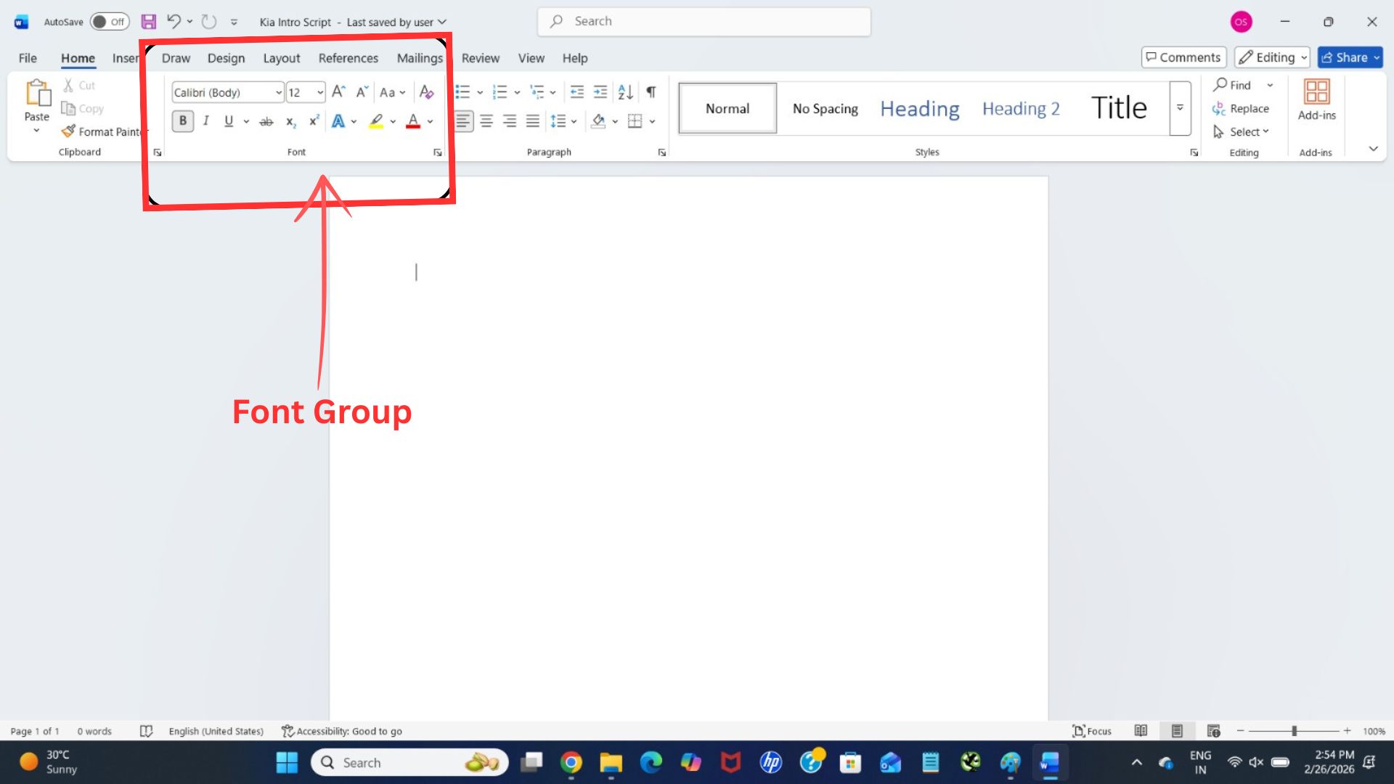The image size is (1394, 784).
Task: Expand the Line Spacing options
Action: tap(575, 121)
